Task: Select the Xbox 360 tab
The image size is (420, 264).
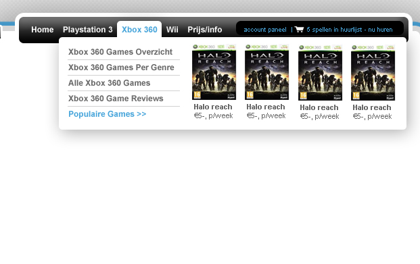Action: 139,30
